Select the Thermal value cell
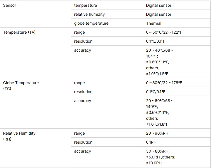Viewport: 211px width, 168px height. [x=177, y=23]
